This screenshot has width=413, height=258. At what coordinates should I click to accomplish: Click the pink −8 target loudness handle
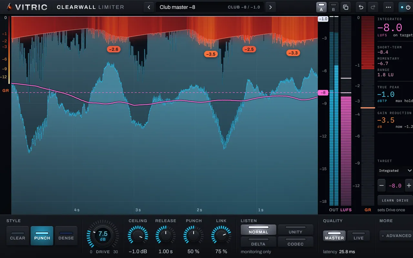pos(323,93)
